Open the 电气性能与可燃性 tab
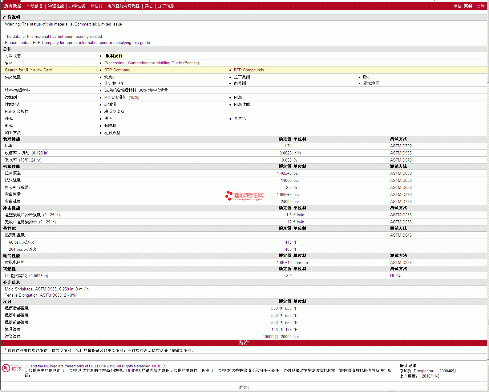Viewport: 489px width, 392px height. 123,6
